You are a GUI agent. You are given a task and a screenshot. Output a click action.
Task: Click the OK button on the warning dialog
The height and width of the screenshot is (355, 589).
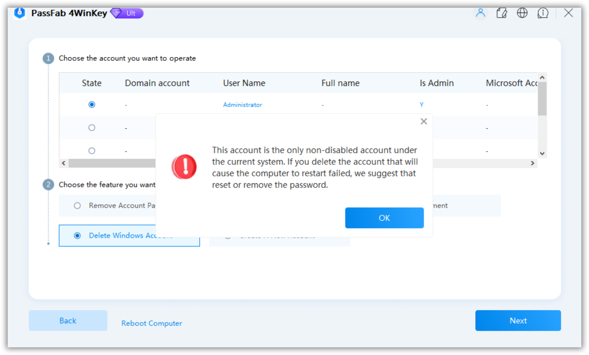[384, 218]
